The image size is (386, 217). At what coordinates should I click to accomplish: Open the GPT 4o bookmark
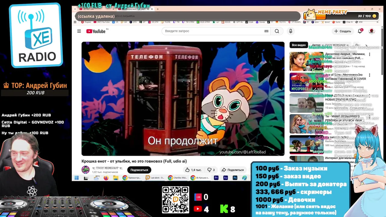(x=238, y=22)
